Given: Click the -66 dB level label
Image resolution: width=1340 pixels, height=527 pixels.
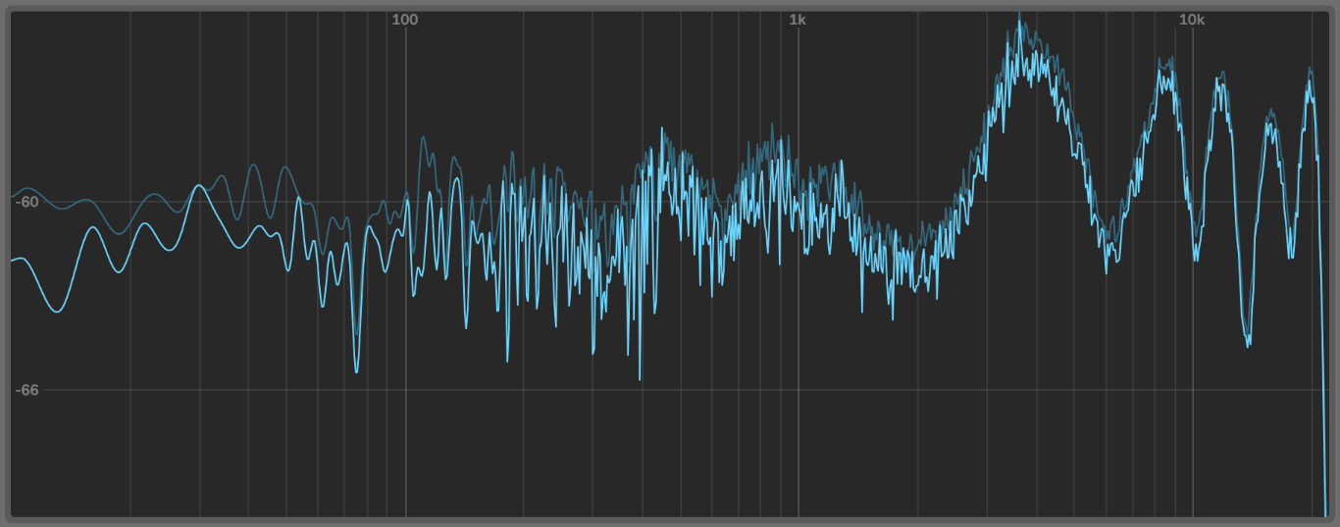Looking at the screenshot, I should [x=26, y=390].
